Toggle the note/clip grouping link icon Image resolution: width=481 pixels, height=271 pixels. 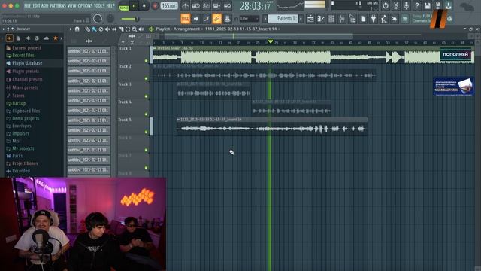[216, 19]
